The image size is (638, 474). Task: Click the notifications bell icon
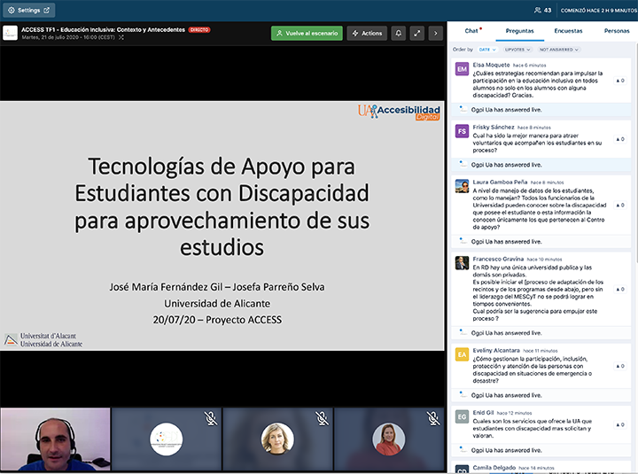(399, 34)
